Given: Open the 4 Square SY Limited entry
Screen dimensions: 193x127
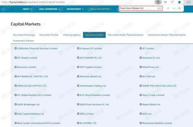Looking at the screenshot, I should [90, 49].
